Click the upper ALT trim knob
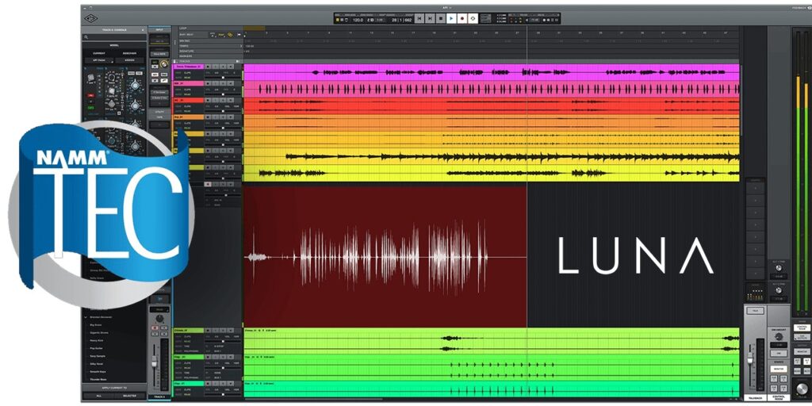The width and height of the screenshot is (812, 406). (779, 268)
